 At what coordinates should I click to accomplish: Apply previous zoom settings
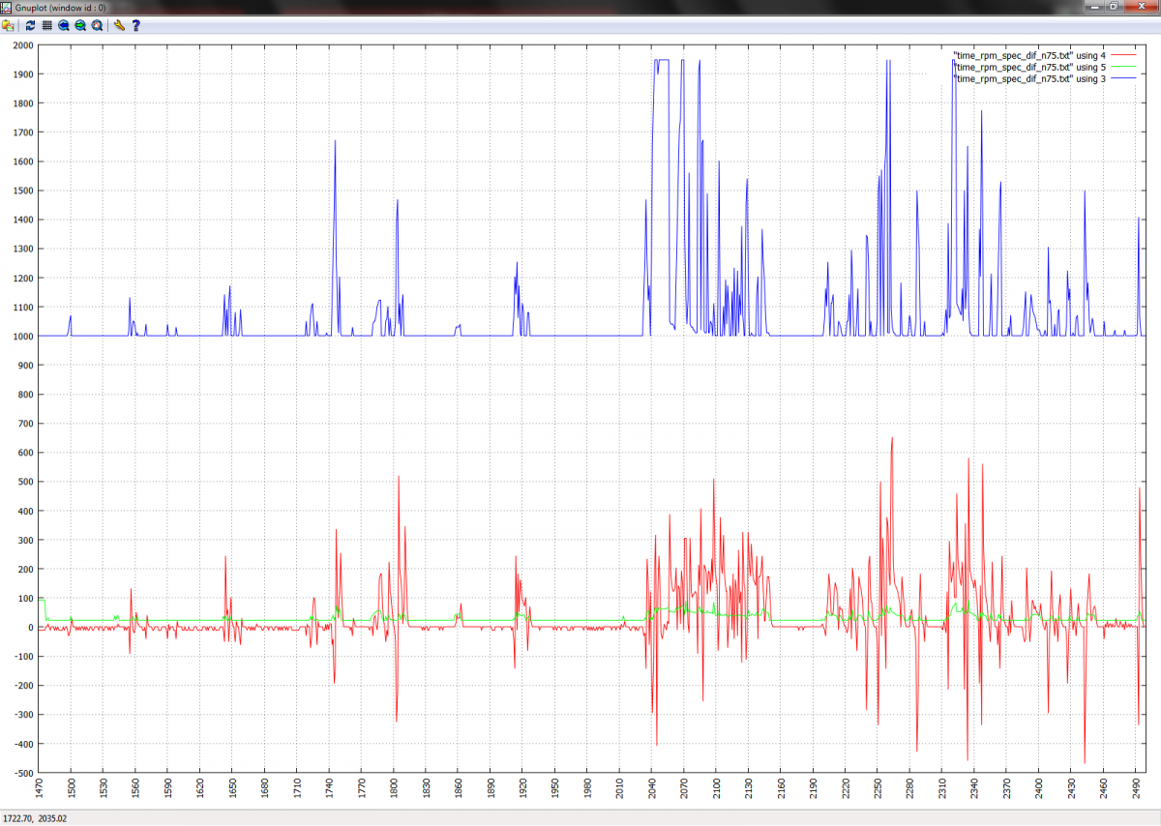pyautogui.click(x=63, y=25)
